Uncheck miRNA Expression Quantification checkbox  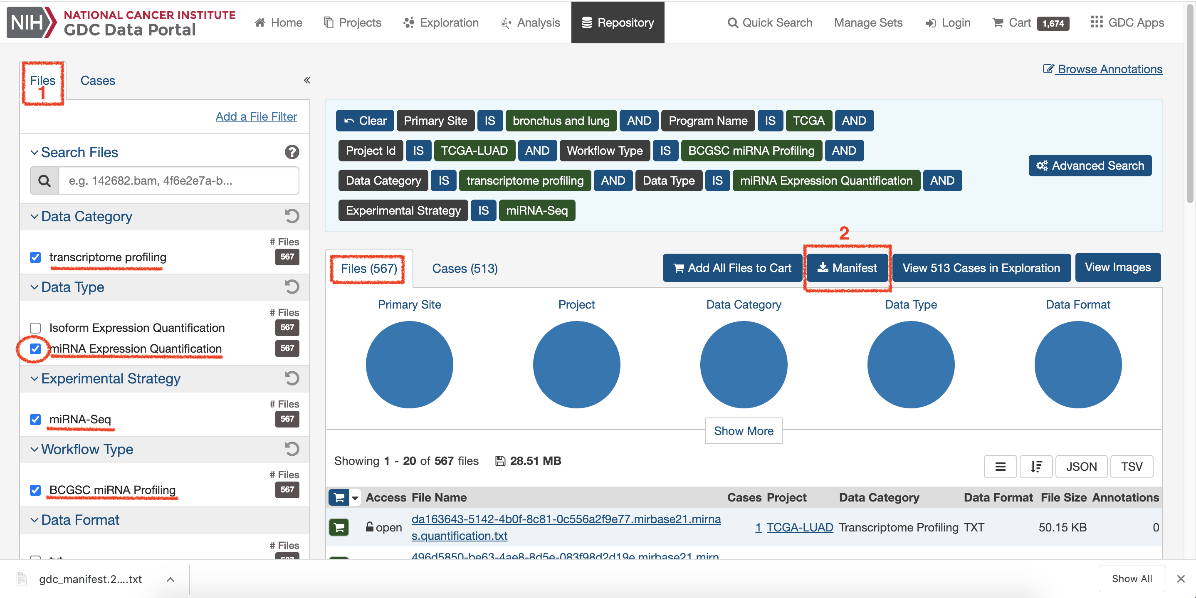35,348
